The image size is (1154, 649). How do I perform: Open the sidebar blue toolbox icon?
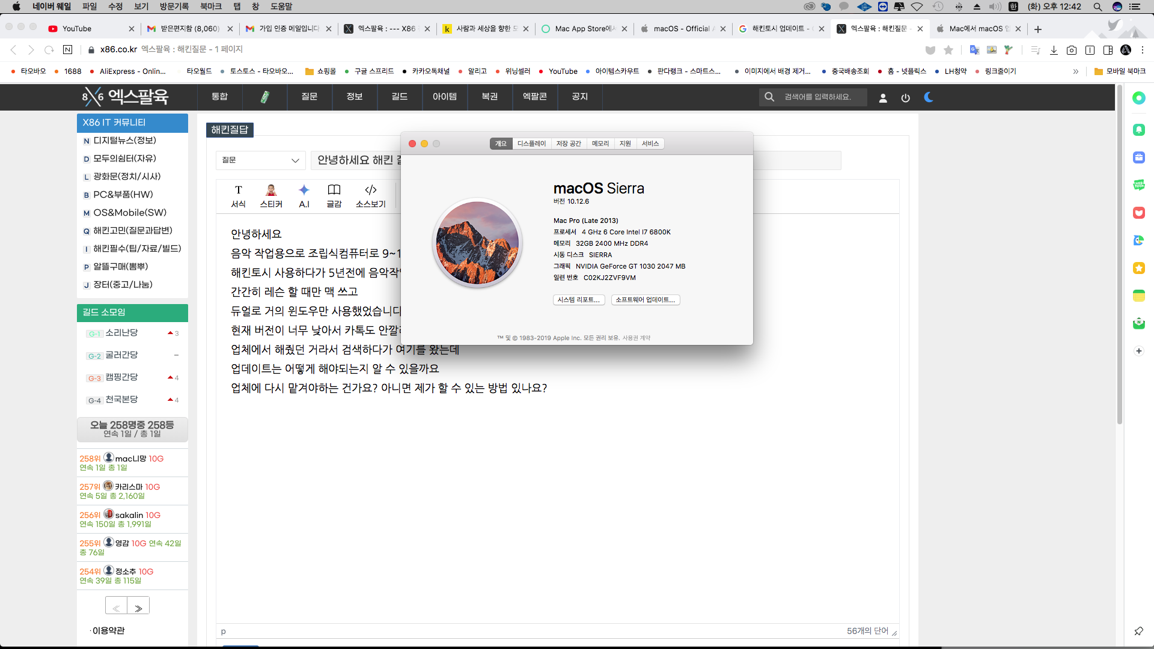click(x=1139, y=157)
